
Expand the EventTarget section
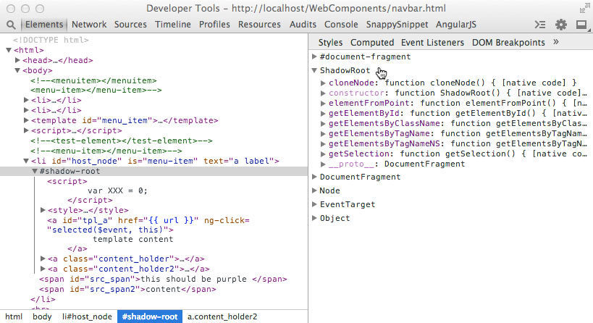314,204
